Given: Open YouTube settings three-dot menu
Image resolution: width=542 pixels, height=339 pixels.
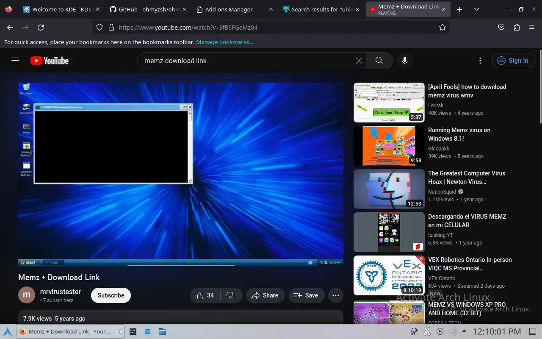Looking at the screenshot, I should tap(480, 61).
